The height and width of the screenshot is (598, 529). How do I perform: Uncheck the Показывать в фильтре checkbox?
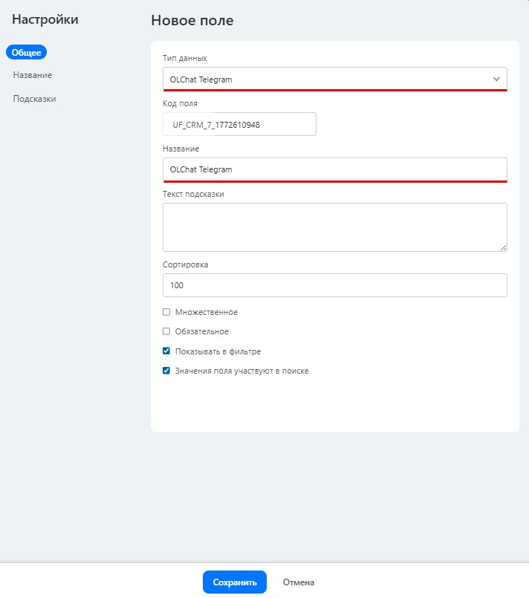[166, 351]
